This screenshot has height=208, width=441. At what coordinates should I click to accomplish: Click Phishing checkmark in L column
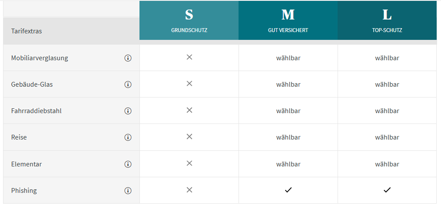387,190
